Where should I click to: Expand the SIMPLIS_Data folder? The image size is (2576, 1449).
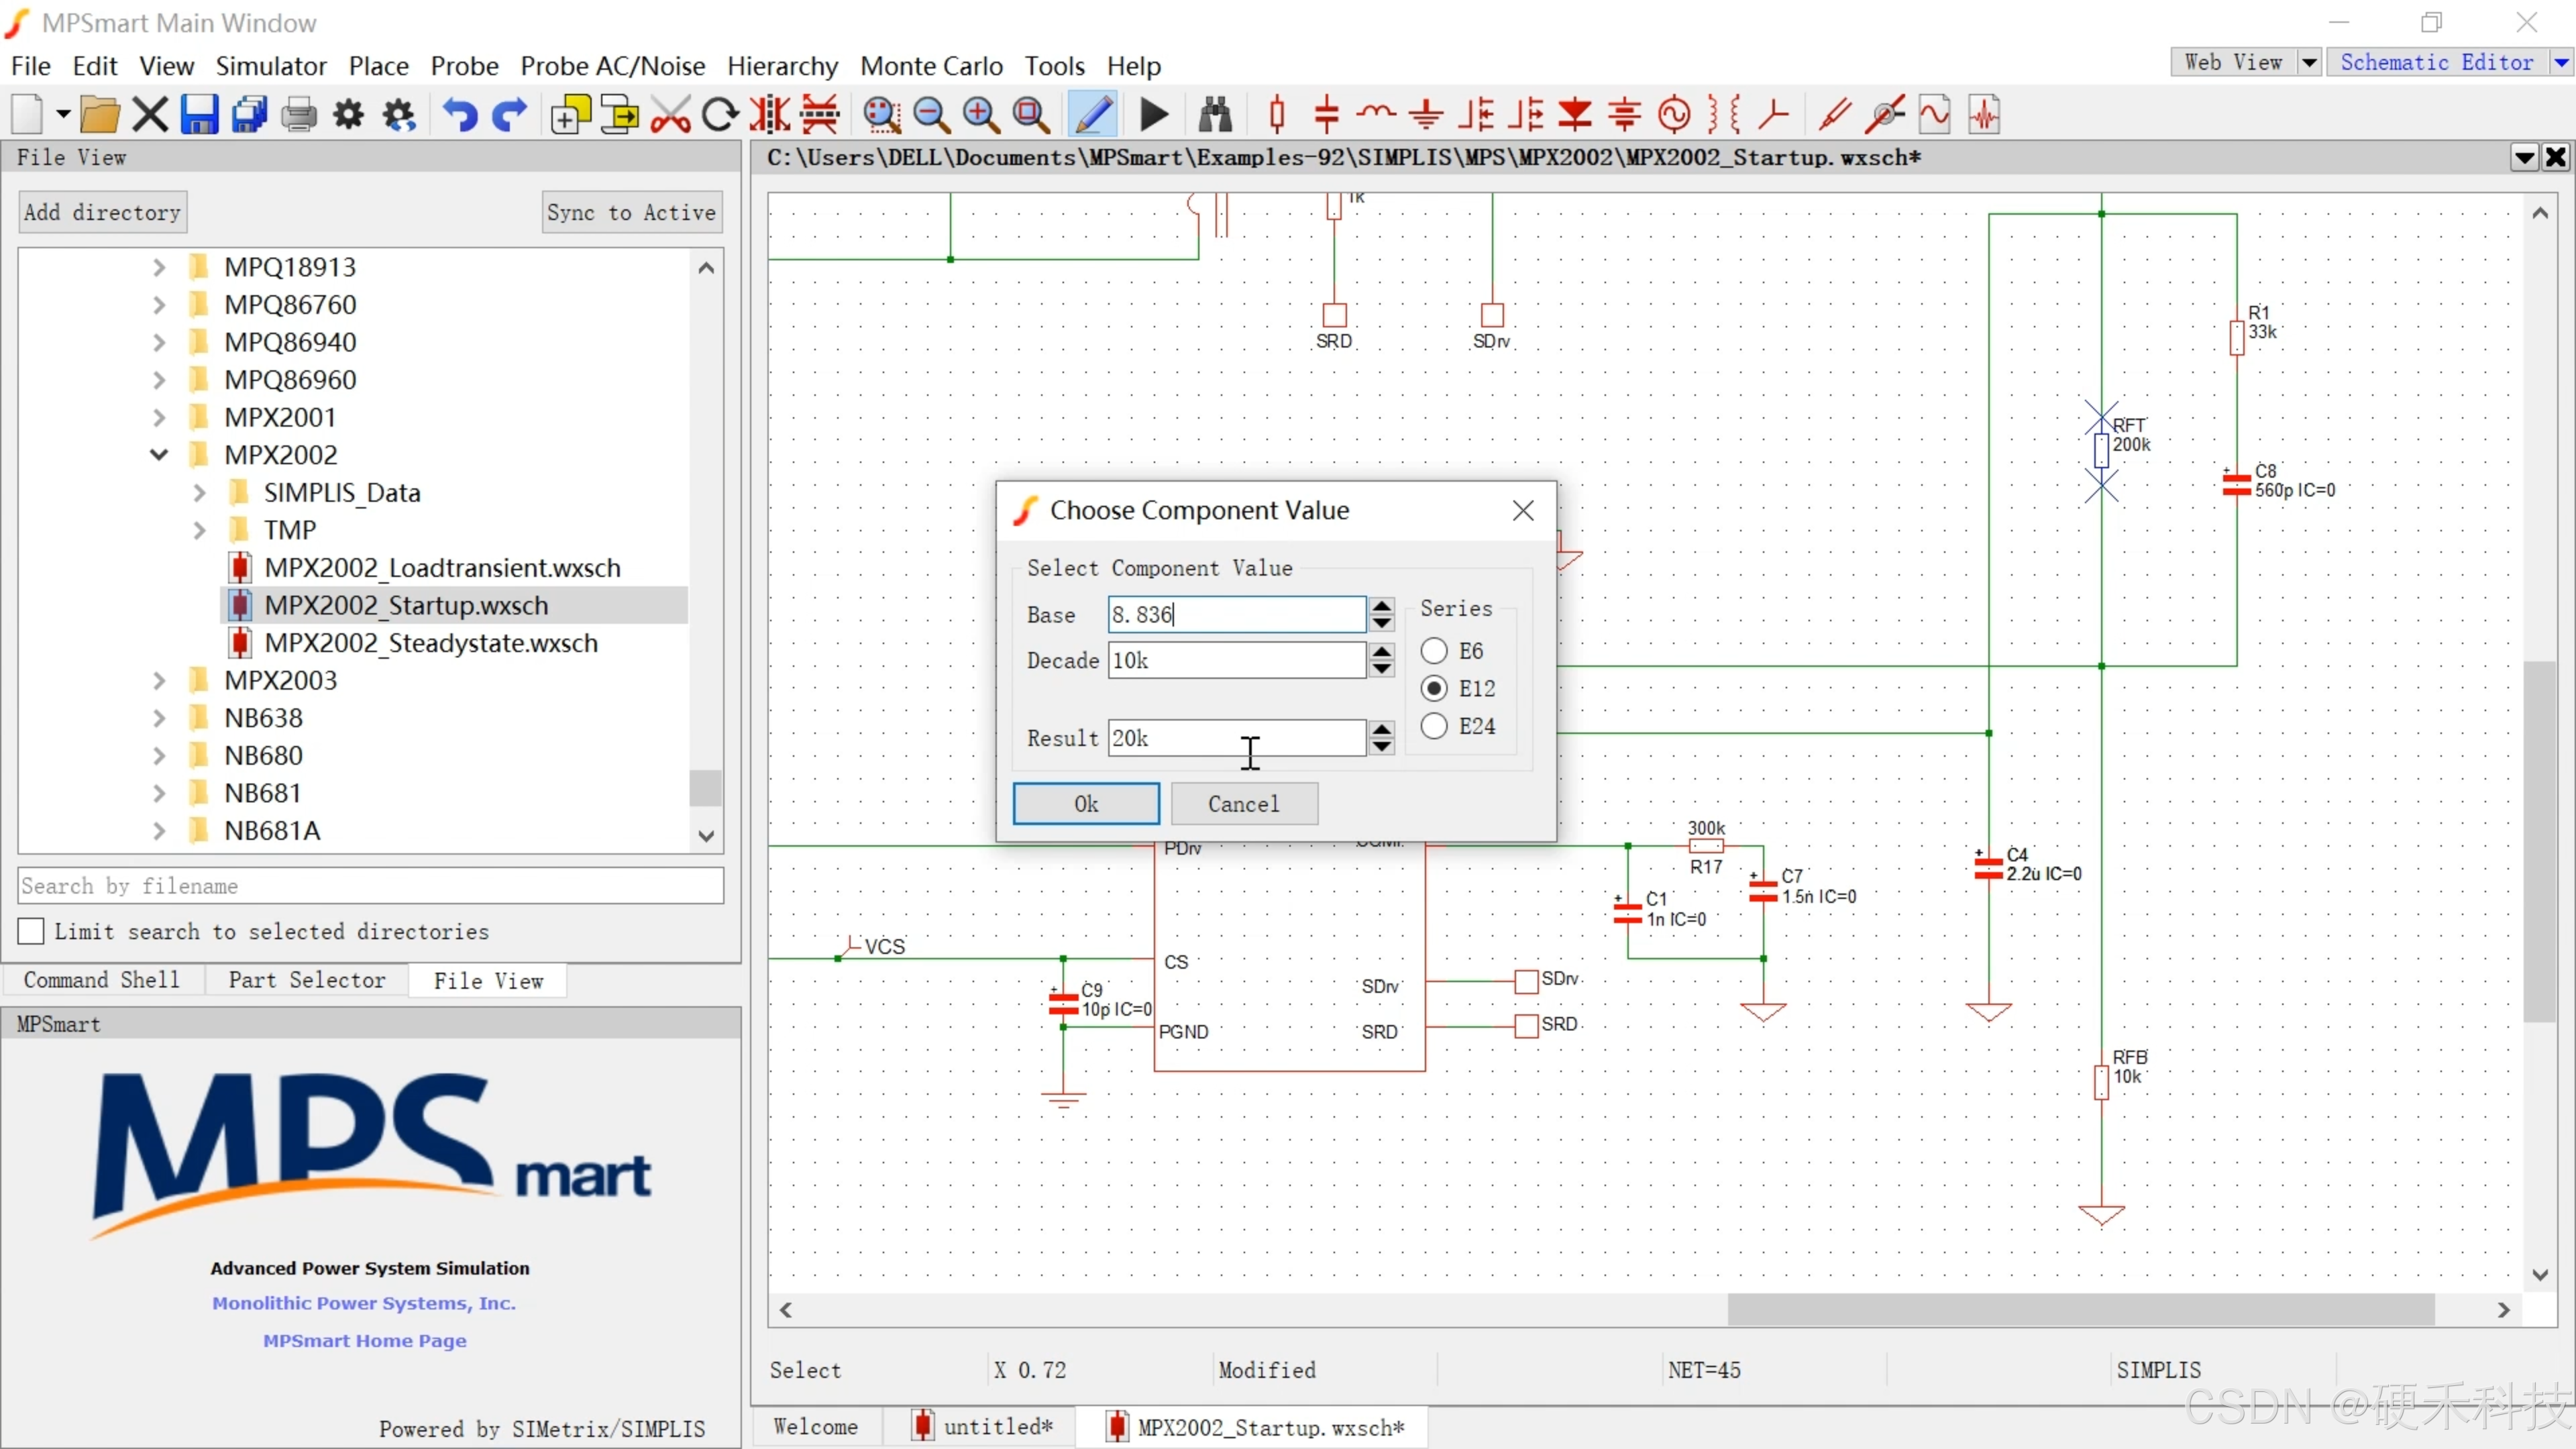[x=199, y=493]
